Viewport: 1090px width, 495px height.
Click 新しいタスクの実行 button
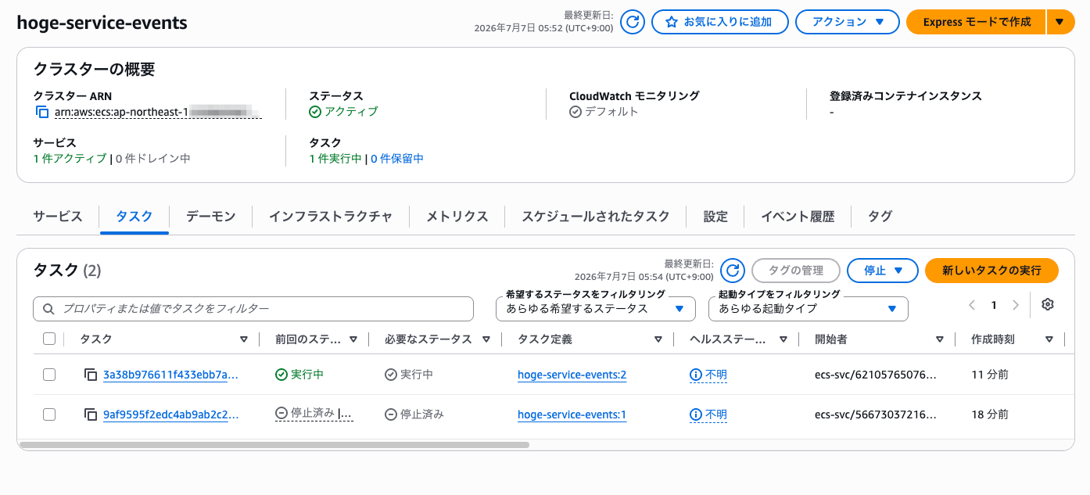pyautogui.click(x=991, y=271)
